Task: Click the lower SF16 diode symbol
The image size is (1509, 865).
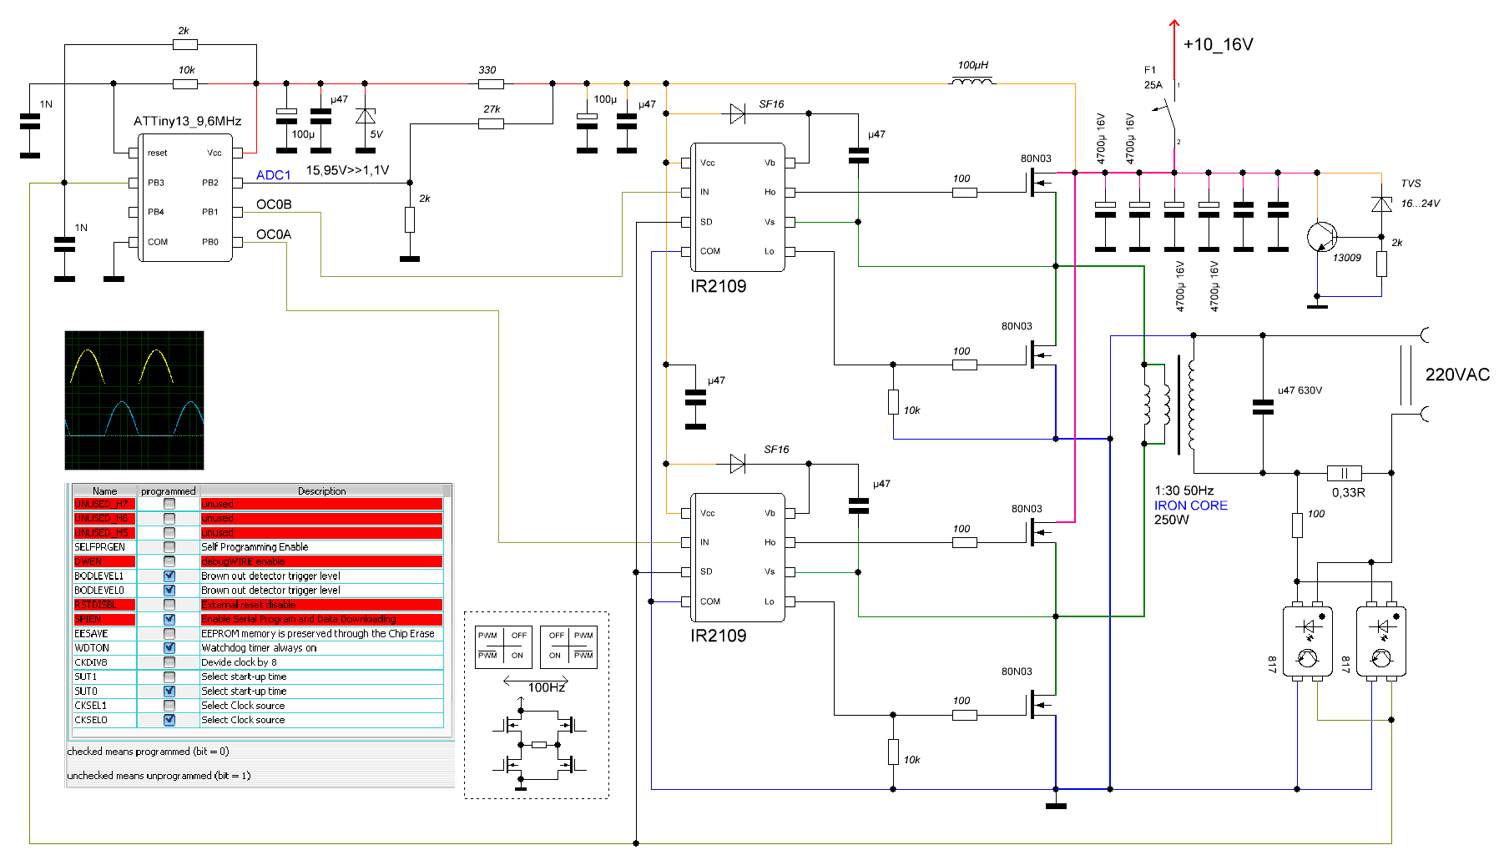Action: 737,464
